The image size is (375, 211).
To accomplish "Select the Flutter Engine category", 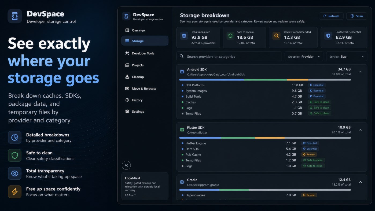I will click(x=196, y=143).
